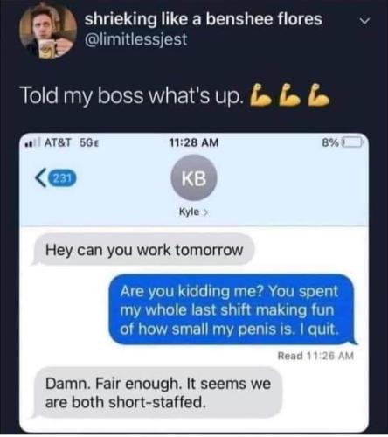The image size is (388, 437).
Task: Open the @limitlessjest handle link
Action: (135, 39)
